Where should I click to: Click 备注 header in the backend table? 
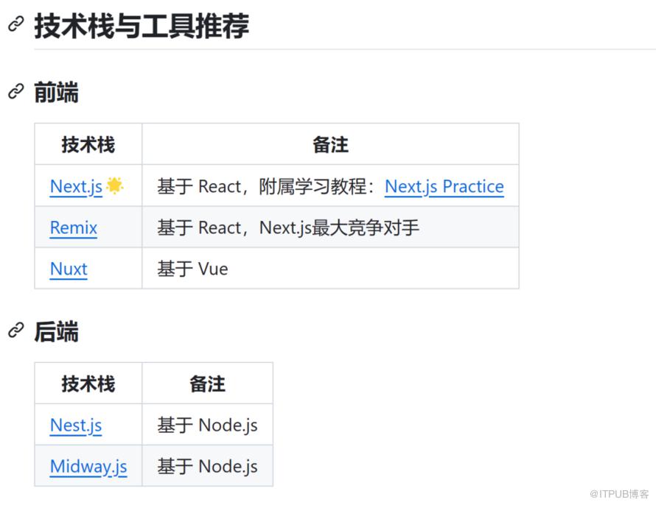(x=207, y=384)
